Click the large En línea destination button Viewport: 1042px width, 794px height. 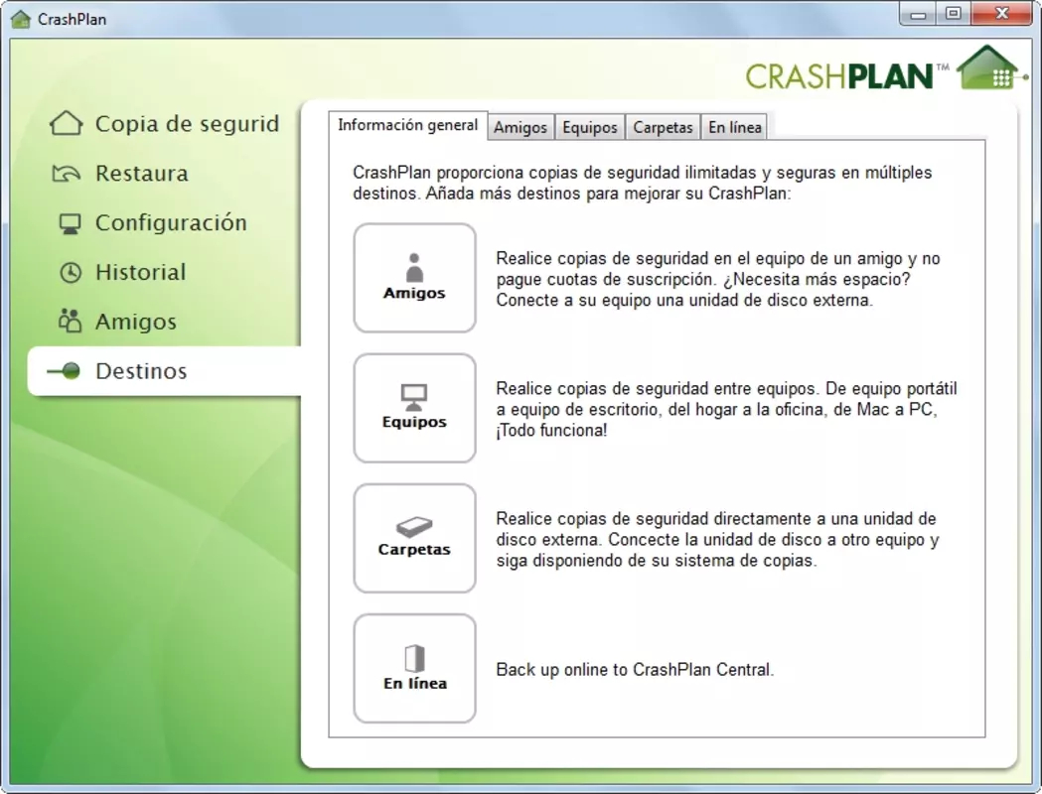[414, 669]
